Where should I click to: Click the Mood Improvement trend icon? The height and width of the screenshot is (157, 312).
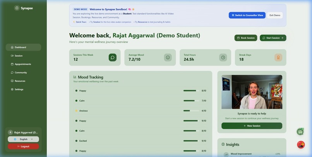[x=226, y=154]
